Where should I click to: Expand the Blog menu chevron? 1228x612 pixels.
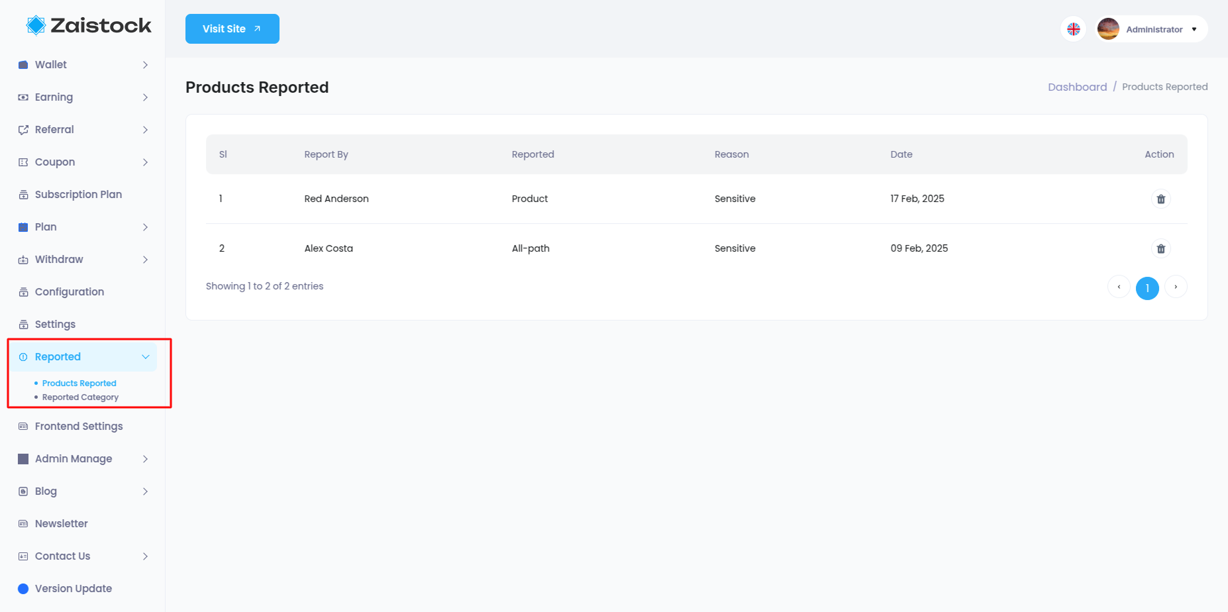pyautogui.click(x=145, y=491)
